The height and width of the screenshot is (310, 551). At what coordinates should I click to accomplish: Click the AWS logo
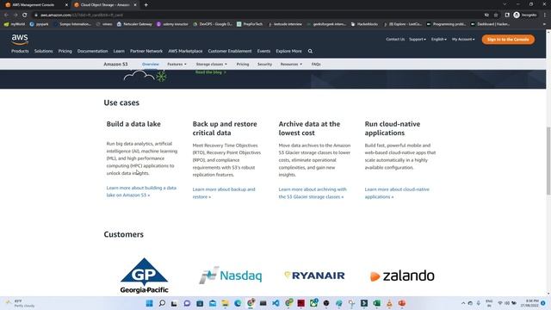pyautogui.click(x=20, y=40)
